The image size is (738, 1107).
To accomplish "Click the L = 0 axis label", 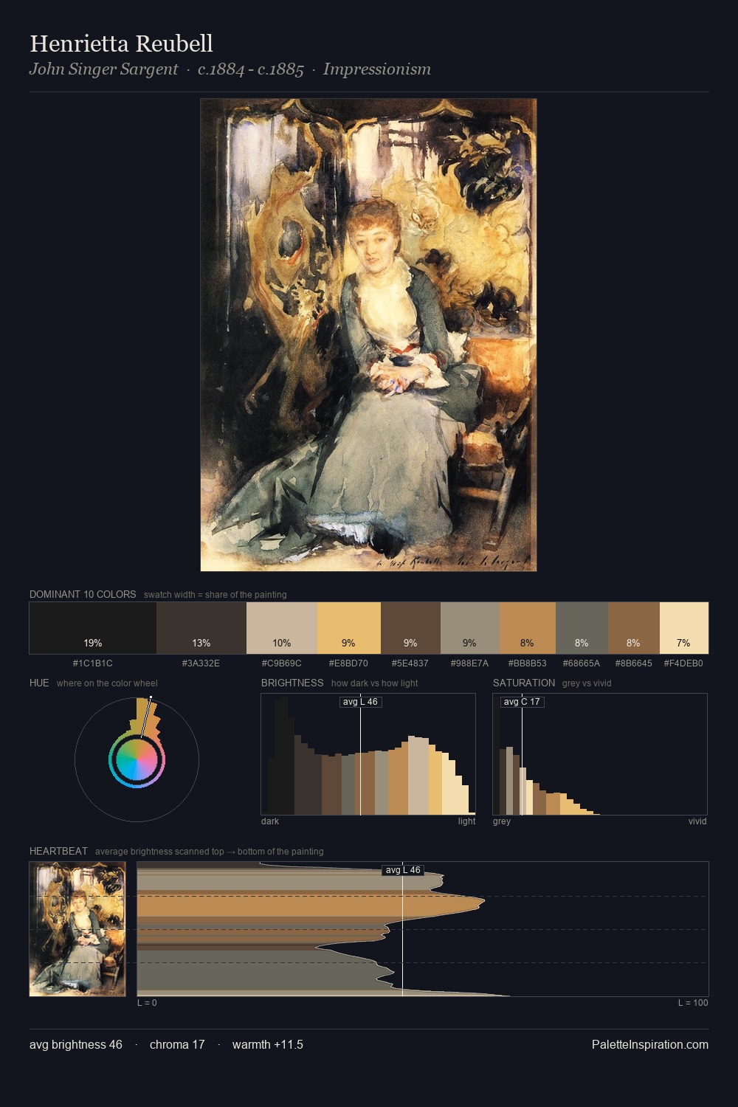I will tap(147, 1003).
